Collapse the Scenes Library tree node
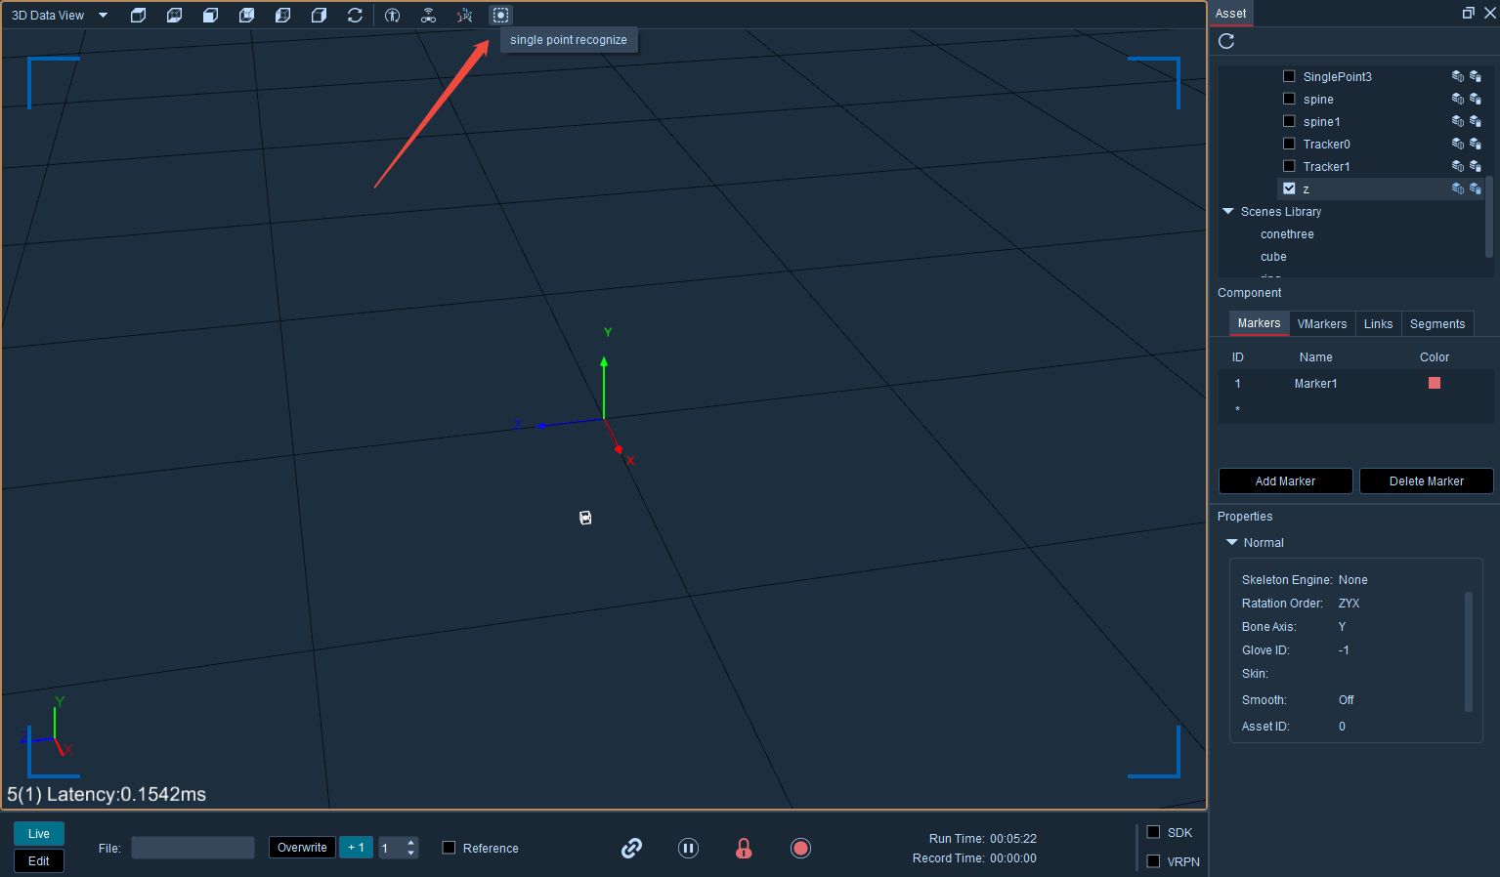Image resolution: width=1500 pixels, height=877 pixels. (x=1228, y=211)
